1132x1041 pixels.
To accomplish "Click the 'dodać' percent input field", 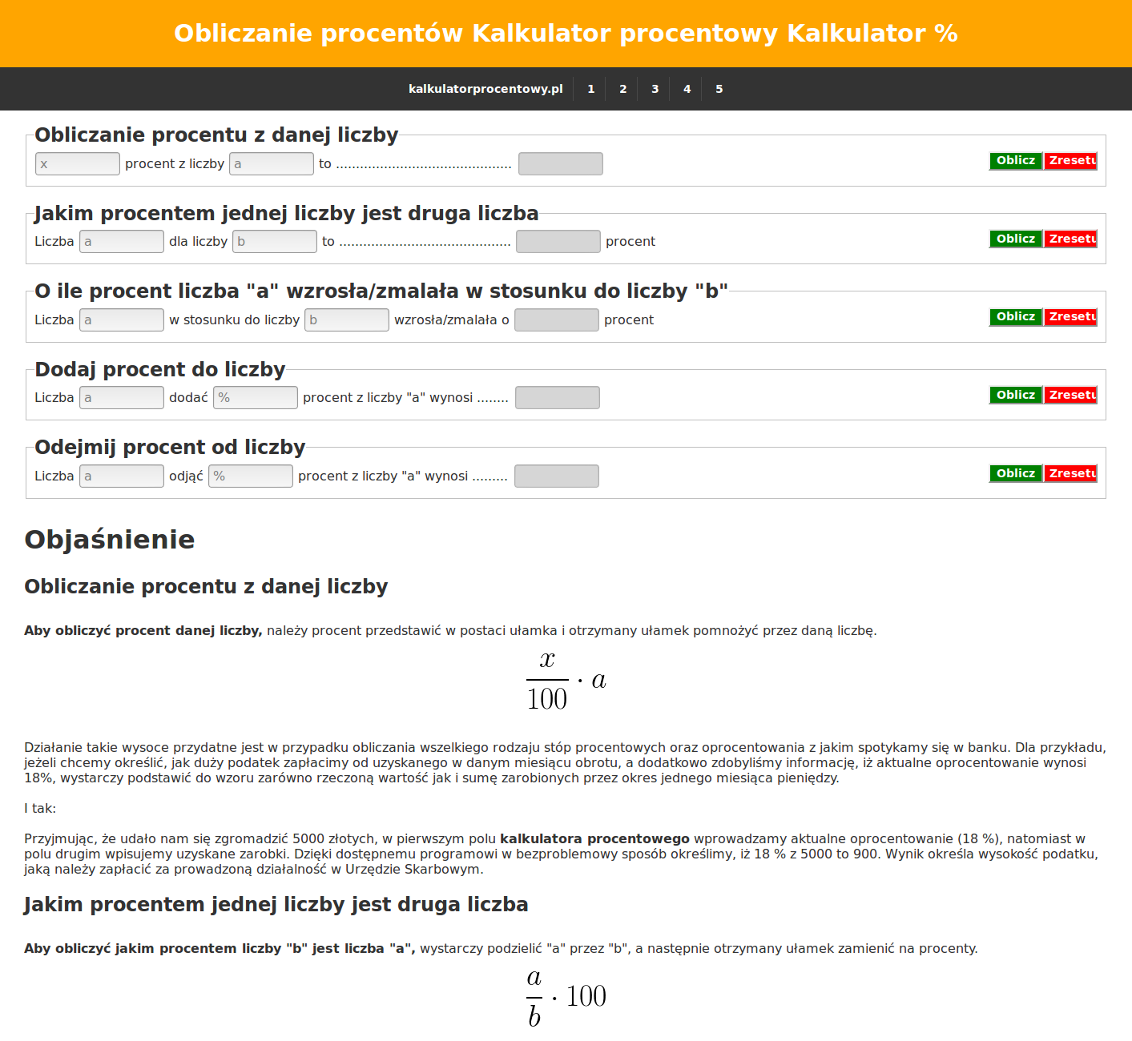I will (256, 398).
